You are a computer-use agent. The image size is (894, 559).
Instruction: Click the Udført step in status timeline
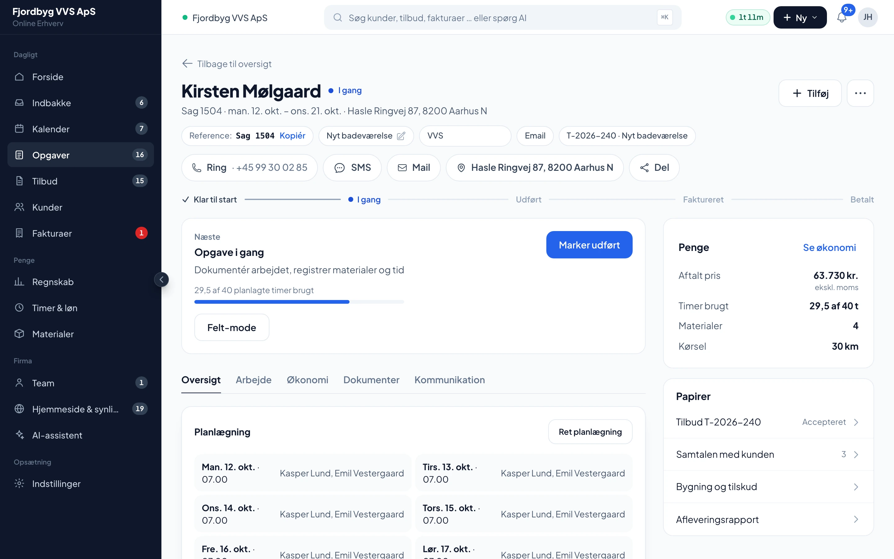[528, 200]
